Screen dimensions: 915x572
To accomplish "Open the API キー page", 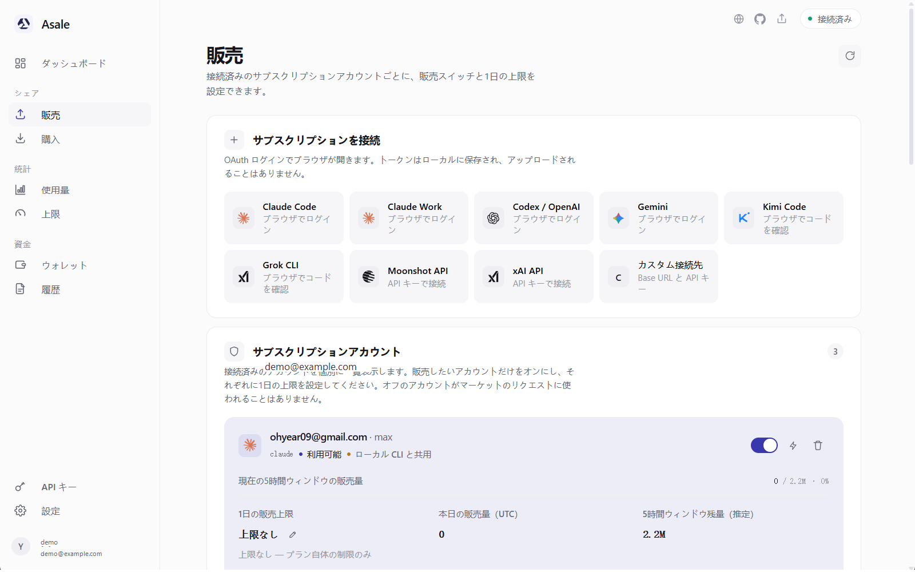I will tap(79, 487).
